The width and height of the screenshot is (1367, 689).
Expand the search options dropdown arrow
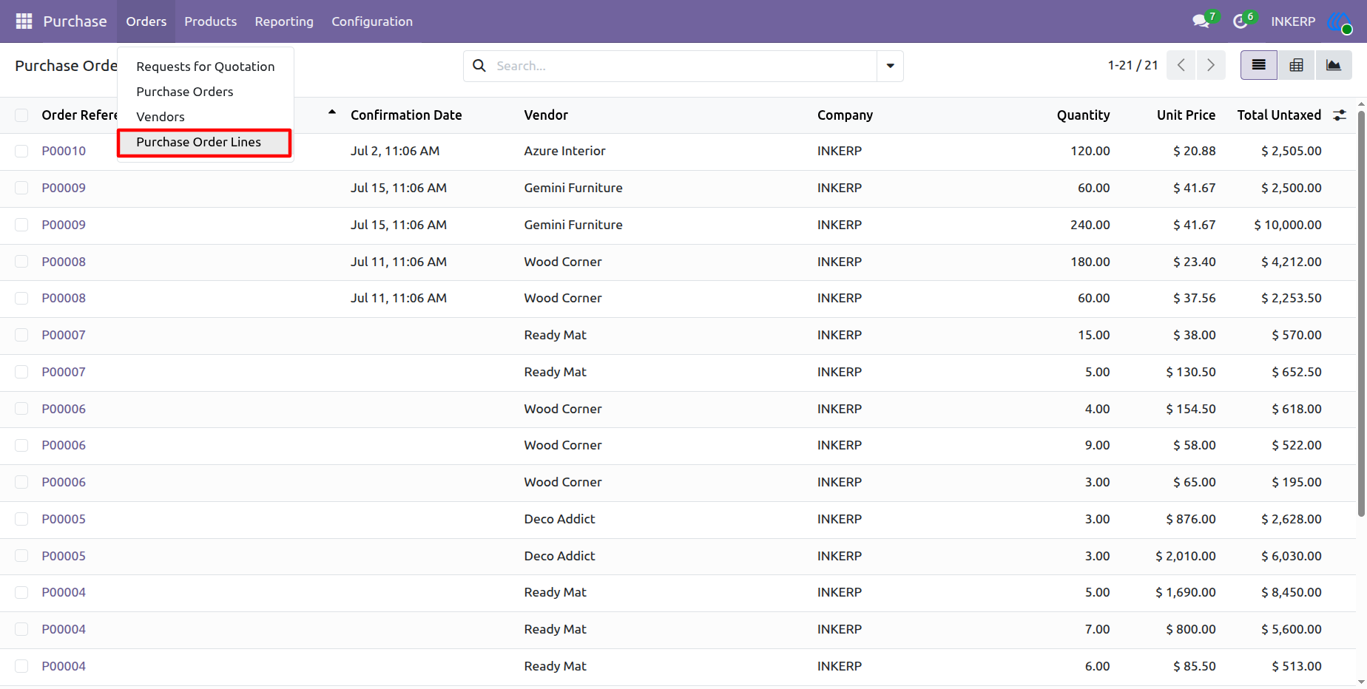[x=890, y=66]
